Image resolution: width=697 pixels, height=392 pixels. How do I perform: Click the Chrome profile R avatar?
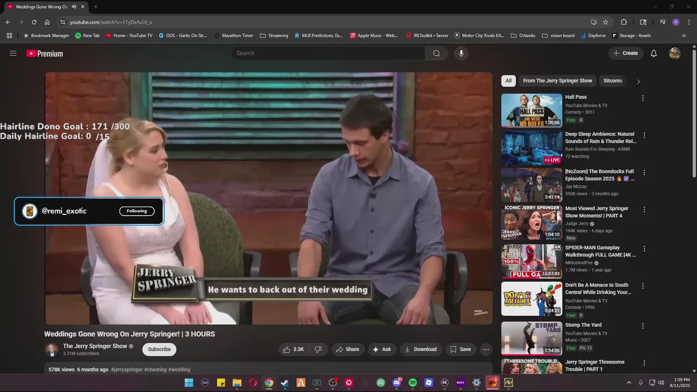pos(676,22)
